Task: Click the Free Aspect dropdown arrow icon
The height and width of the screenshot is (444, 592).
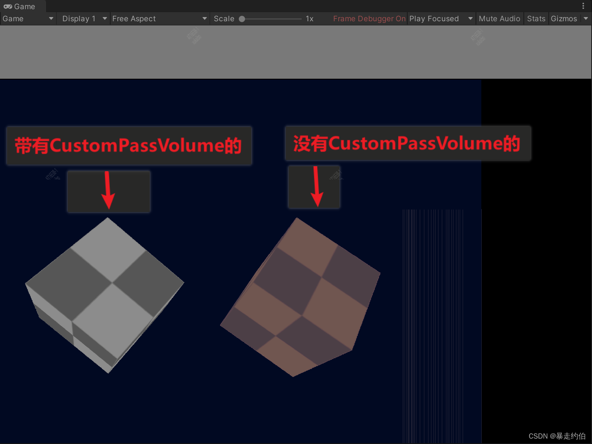Action: 204,18
